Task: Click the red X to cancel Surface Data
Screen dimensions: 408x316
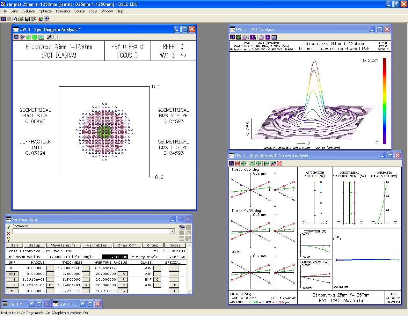Action: (8, 233)
